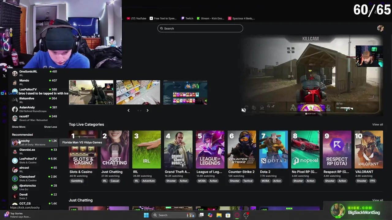Open recommended channel aircool
This screenshot has height=220, width=392.
[34, 169]
